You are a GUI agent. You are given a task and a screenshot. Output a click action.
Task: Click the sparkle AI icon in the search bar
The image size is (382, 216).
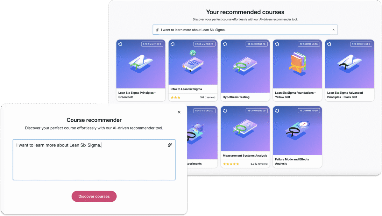[157, 30]
